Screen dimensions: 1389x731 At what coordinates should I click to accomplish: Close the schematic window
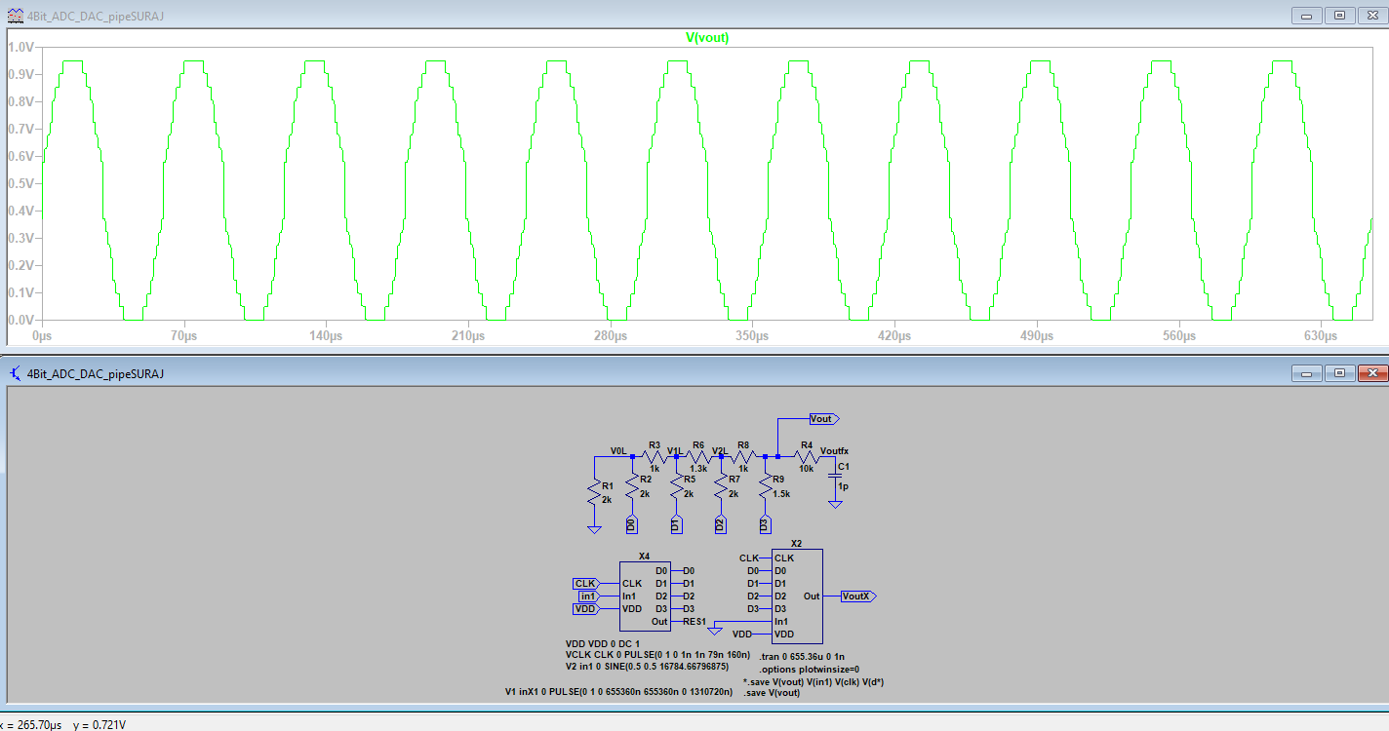[1372, 373]
